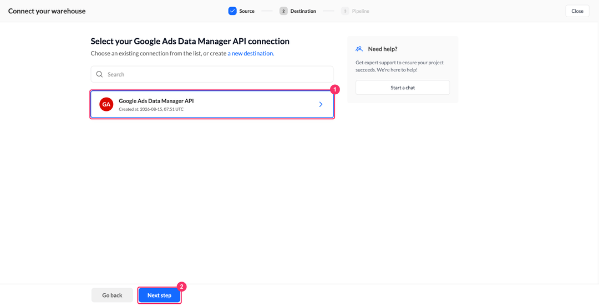Image resolution: width=599 pixels, height=306 pixels.
Task: Open connection via the blue chevron arrow
Action: 321,104
